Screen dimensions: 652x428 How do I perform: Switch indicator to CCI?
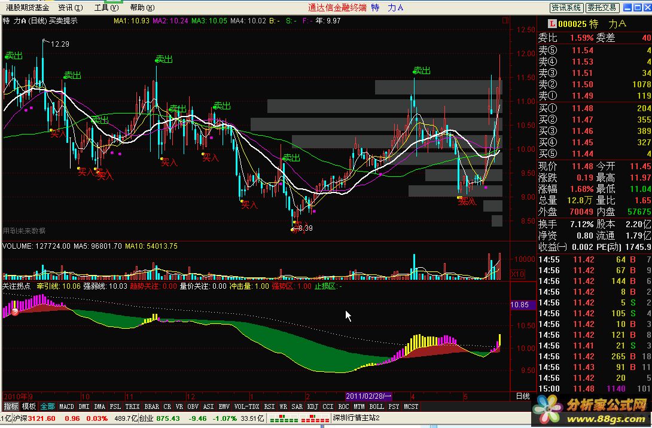point(328,406)
